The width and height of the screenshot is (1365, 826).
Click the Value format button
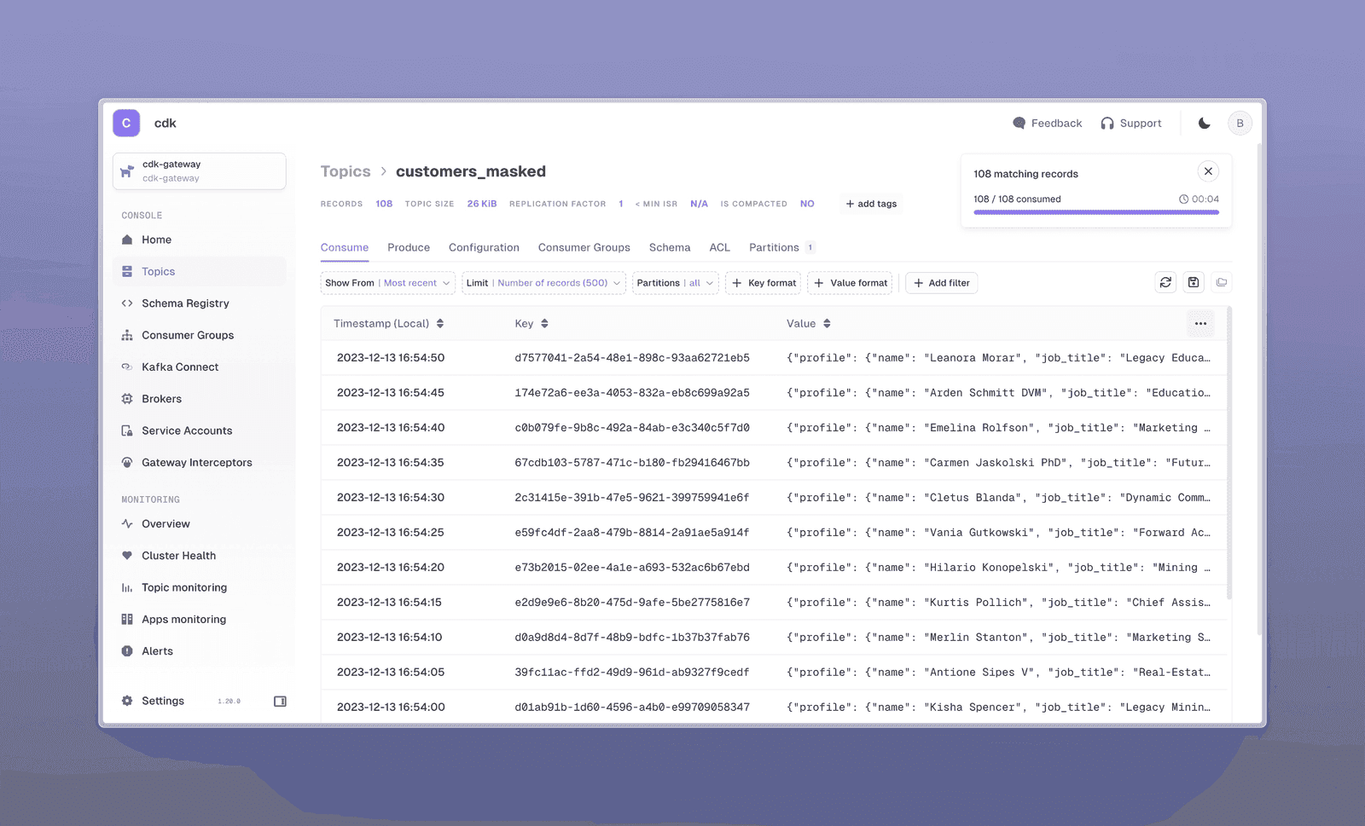click(x=850, y=283)
